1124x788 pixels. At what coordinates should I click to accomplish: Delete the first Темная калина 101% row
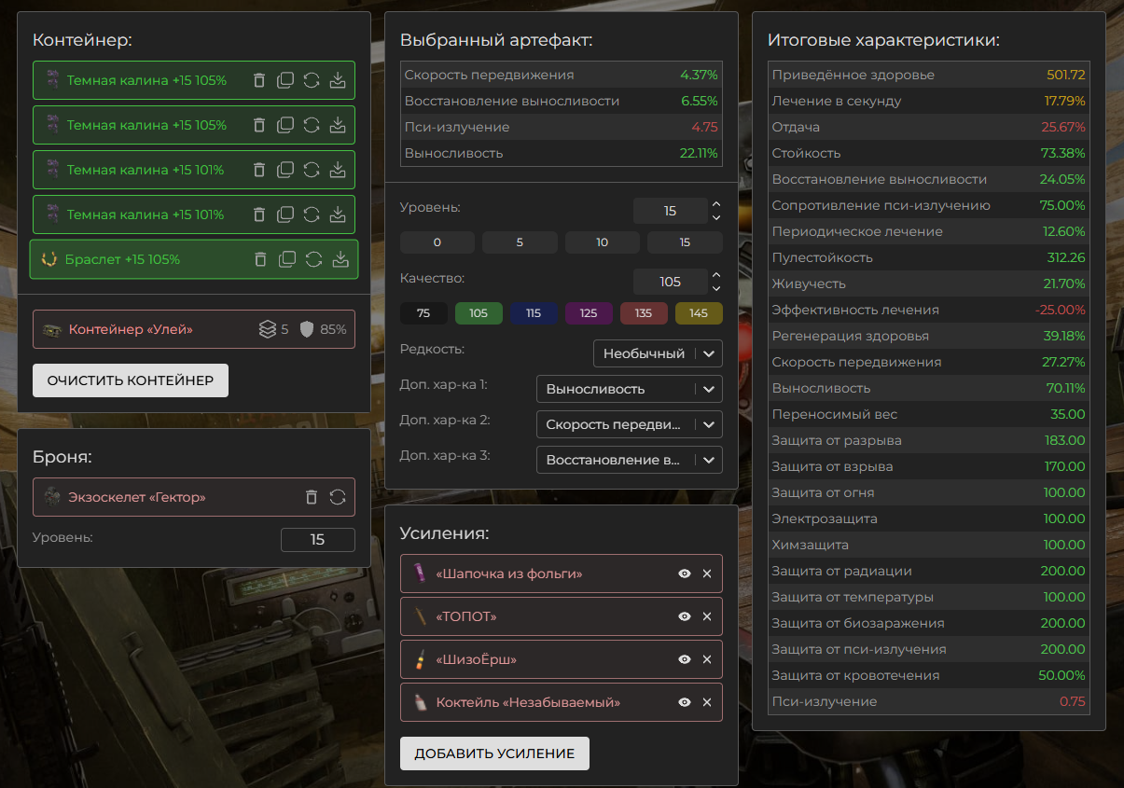click(x=259, y=170)
